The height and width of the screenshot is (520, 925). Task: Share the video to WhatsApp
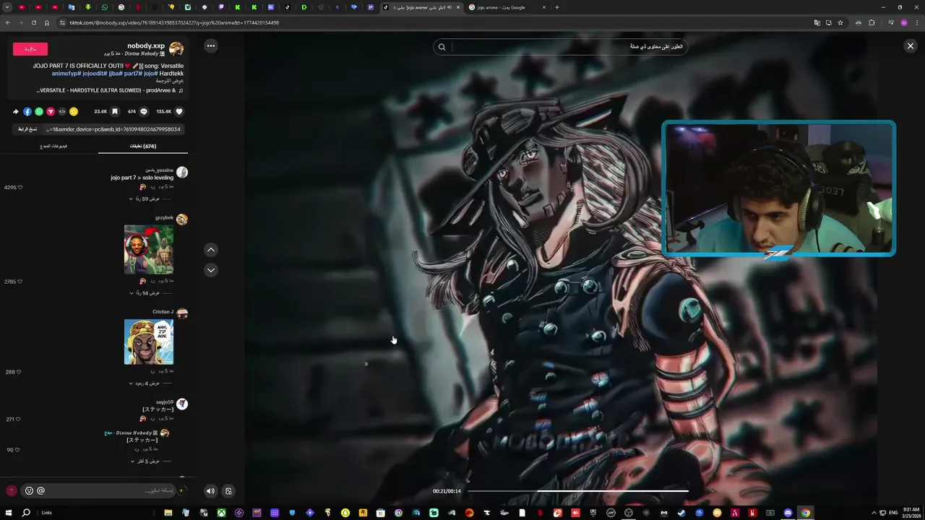click(x=39, y=112)
